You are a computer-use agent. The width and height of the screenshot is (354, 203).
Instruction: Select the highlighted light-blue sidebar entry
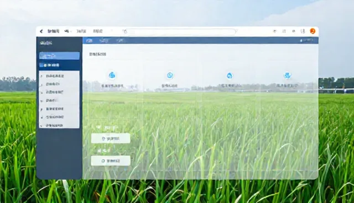click(x=59, y=56)
